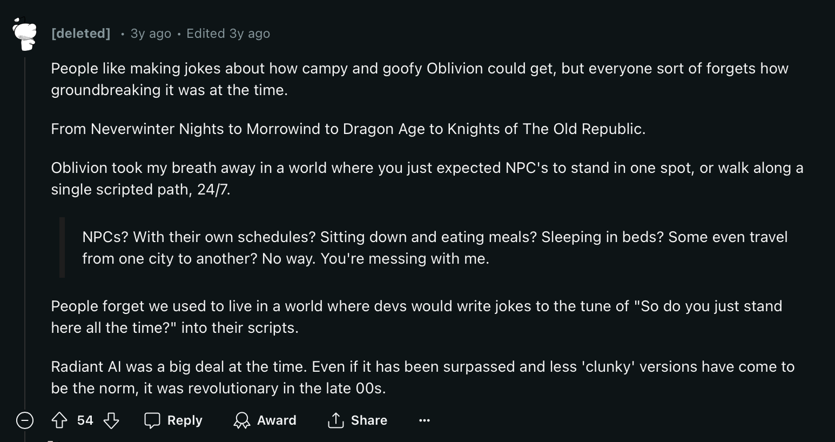Expand more comment actions via the dots

425,420
